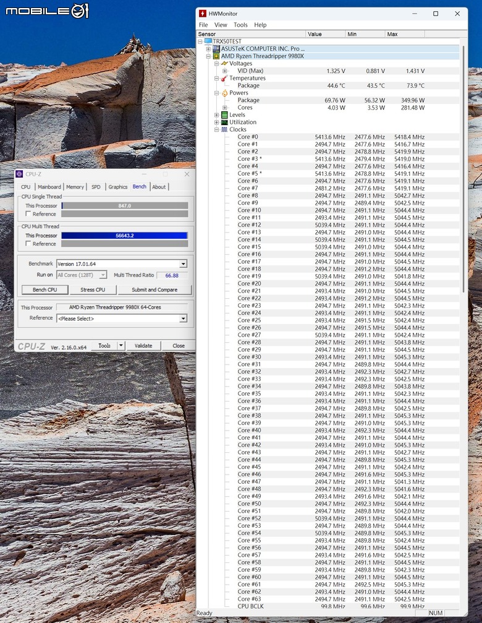Click the Temperatures thermometer icon
Image resolution: width=482 pixels, height=623 pixels.
click(x=224, y=78)
